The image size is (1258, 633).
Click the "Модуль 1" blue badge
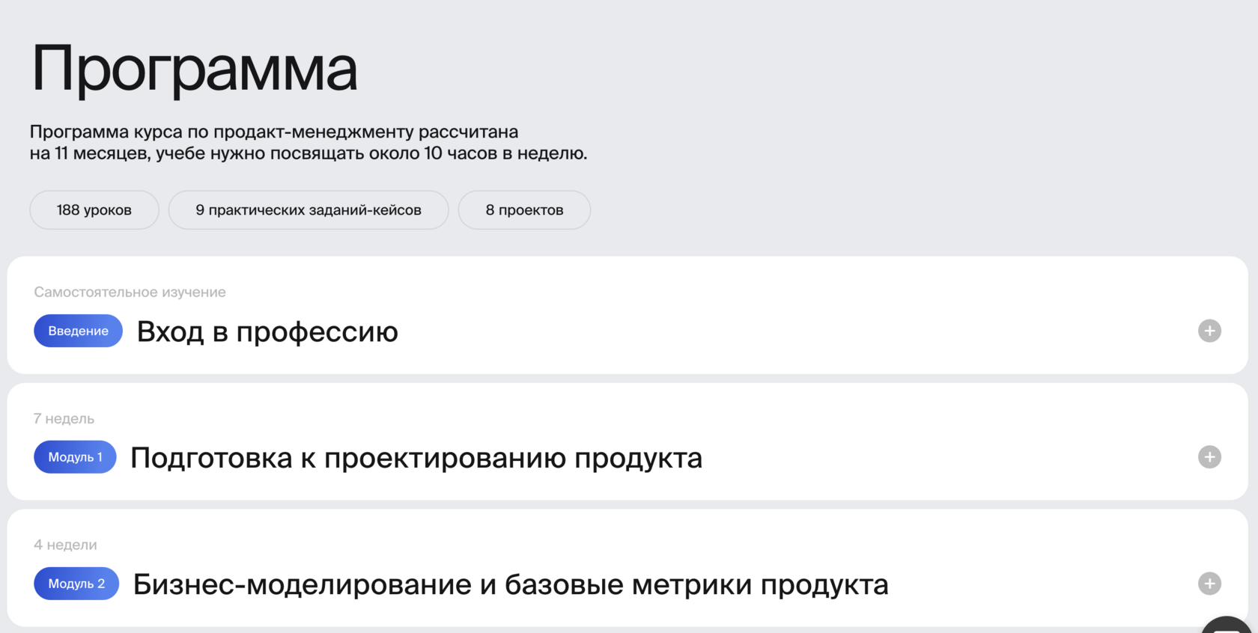pyautogui.click(x=75, y=457)
